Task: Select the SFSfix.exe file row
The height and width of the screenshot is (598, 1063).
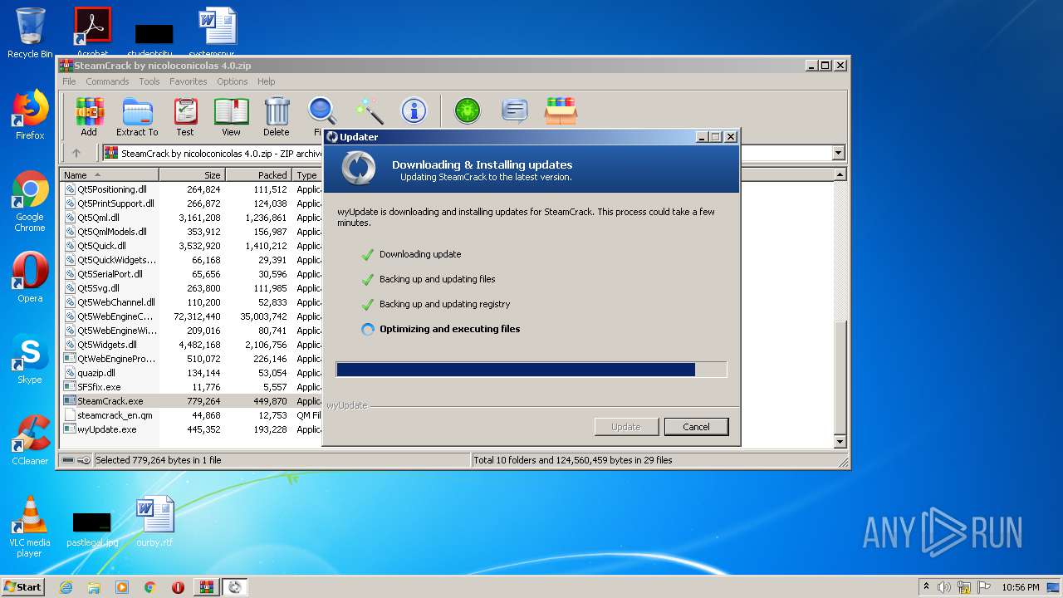Action: (192, 387)
